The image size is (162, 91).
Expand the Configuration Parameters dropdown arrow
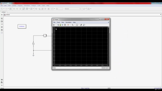click(29, 9)
